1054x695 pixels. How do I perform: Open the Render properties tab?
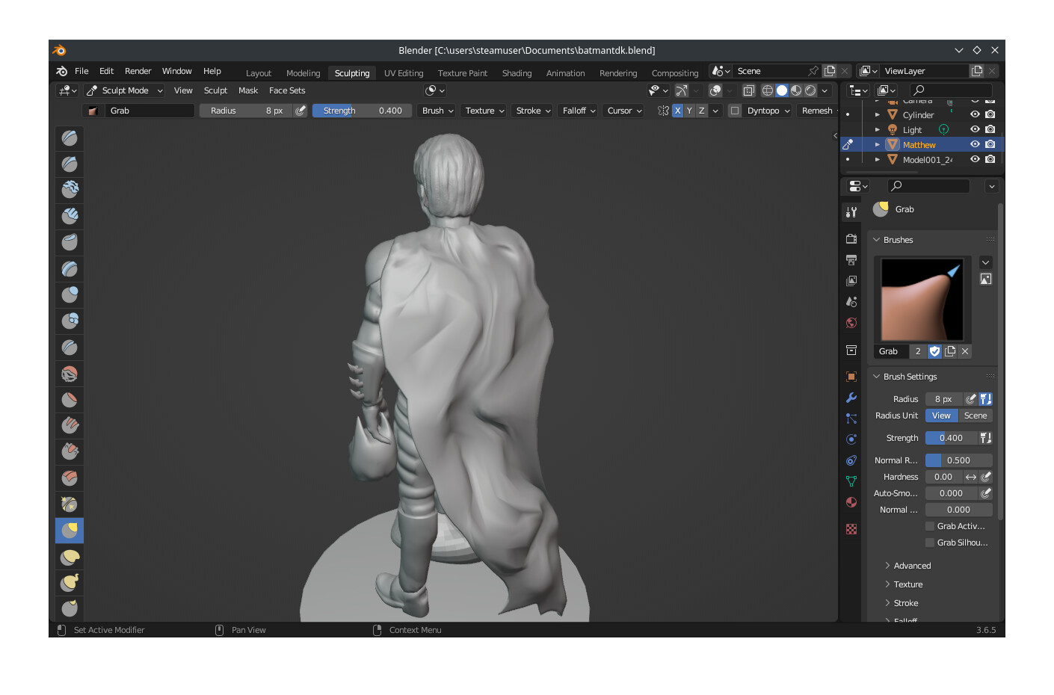click(851, 238)
